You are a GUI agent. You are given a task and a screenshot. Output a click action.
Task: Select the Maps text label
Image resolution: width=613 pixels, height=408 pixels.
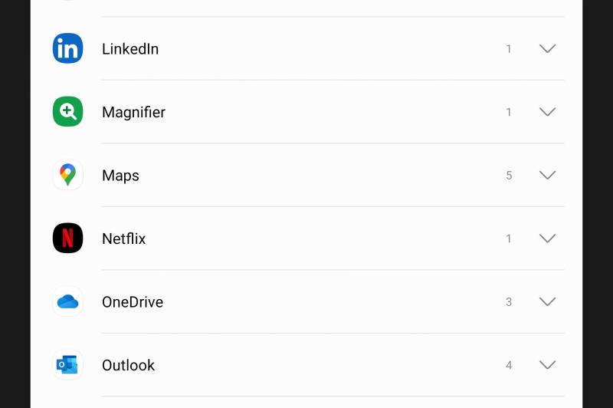pyautogui.click(x=120, y=176)
